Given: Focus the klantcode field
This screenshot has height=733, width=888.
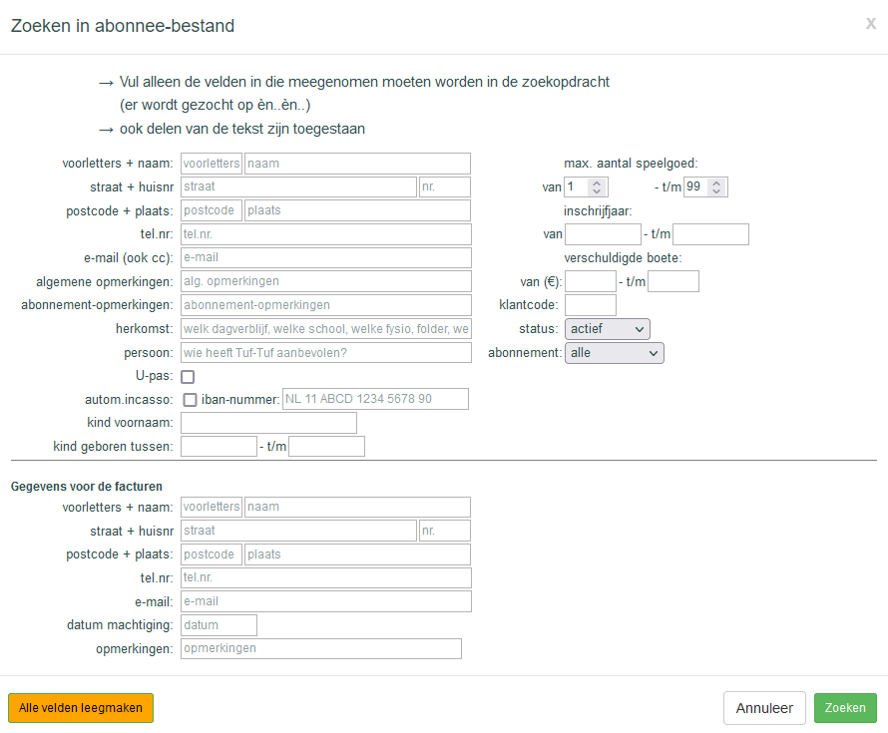Looking at the screenshot, I should [x=591, y=305].
